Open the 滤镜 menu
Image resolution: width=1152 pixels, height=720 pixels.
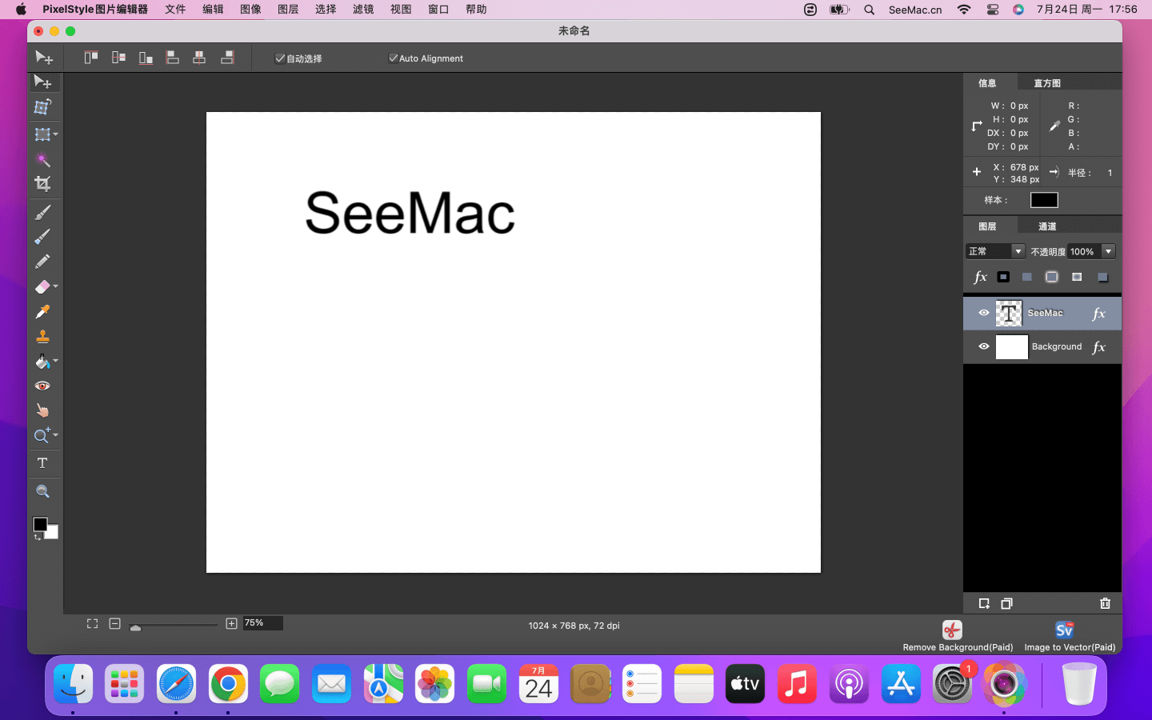[363, 10]
